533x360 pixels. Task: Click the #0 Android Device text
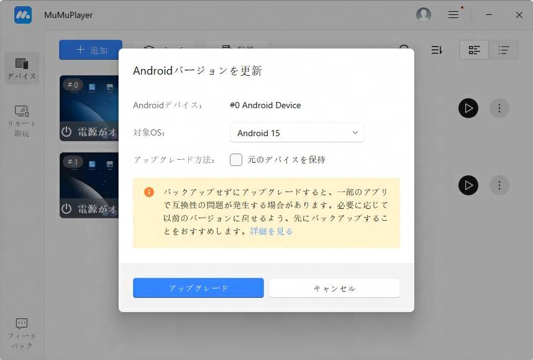click(265, 105)
